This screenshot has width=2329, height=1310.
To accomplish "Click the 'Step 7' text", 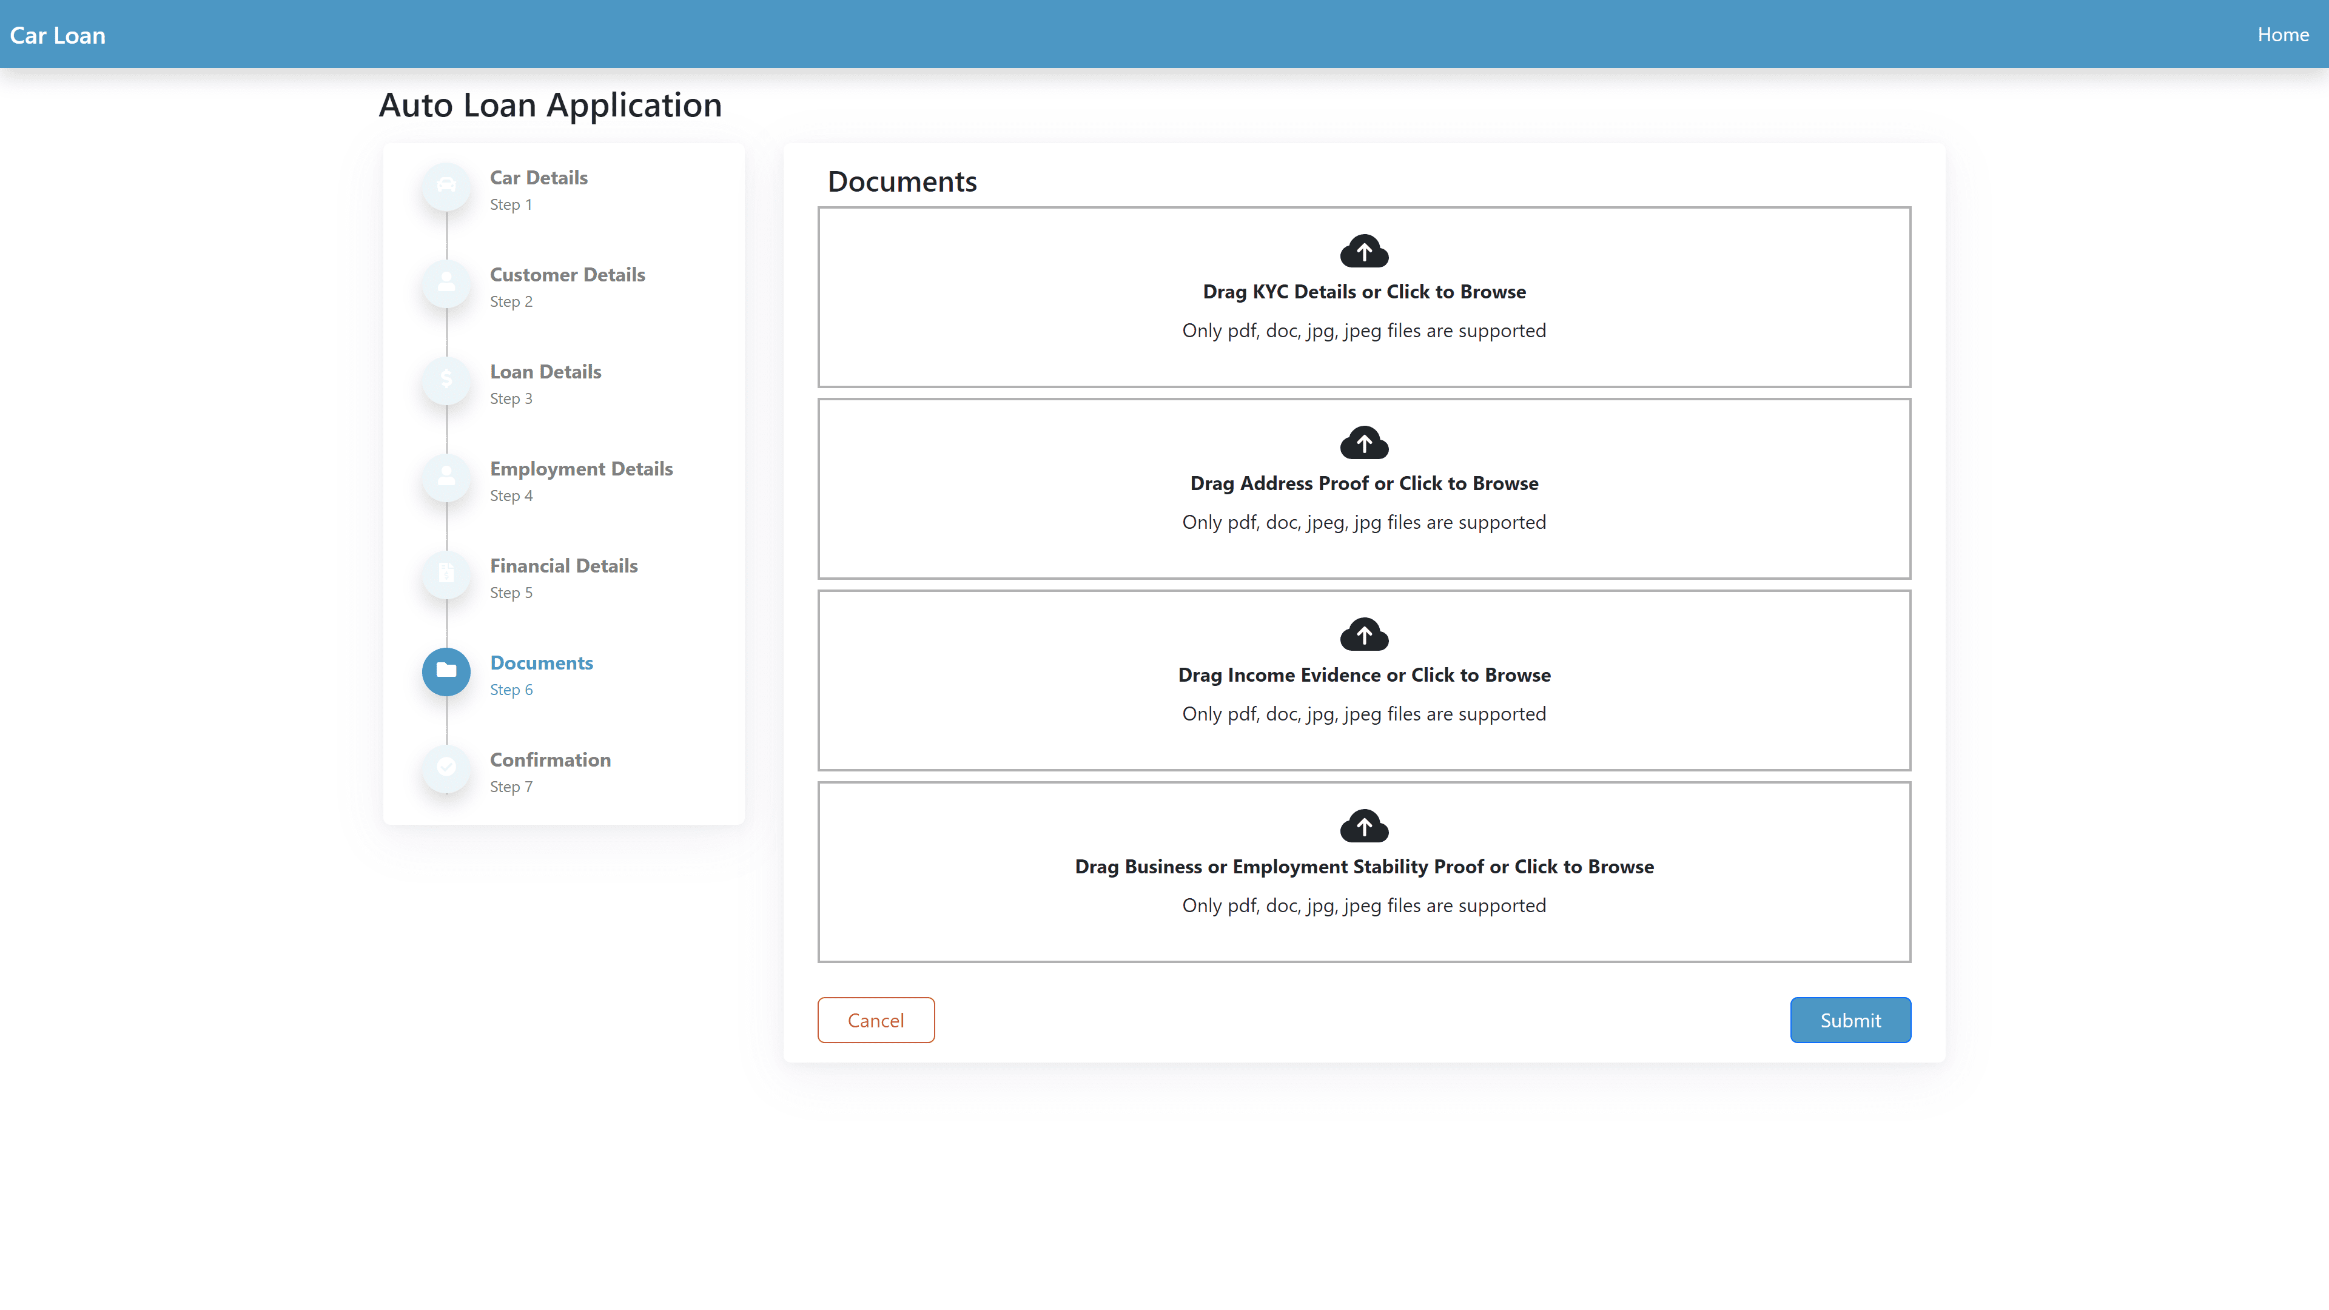I will click(511, 787).
